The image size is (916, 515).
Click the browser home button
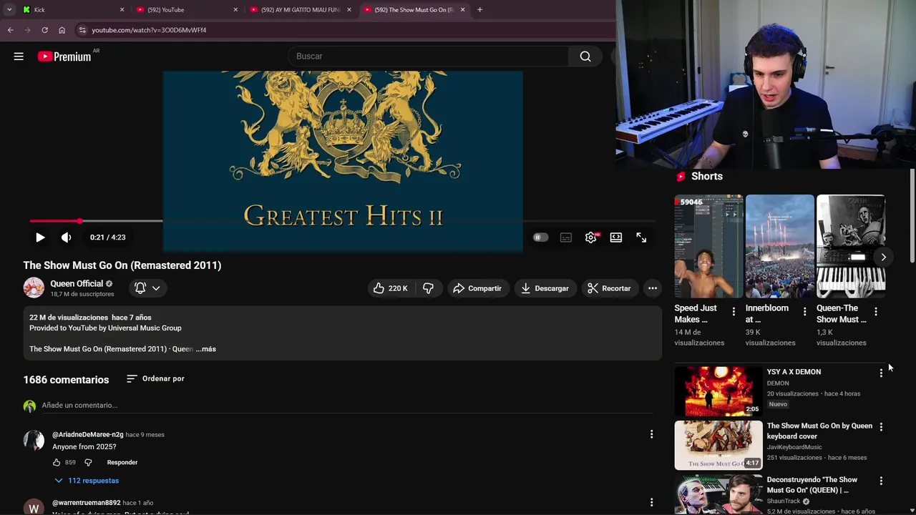[62, 30]
